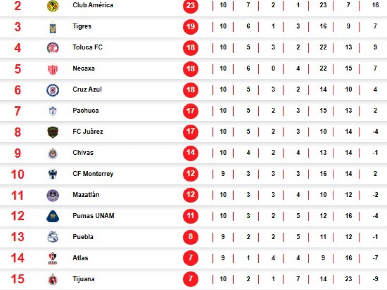Image resolution: width=387 pixels, height=290 pixels.
Task: Click the Toluca FC team logo
Action: click(x=52, y=48)
